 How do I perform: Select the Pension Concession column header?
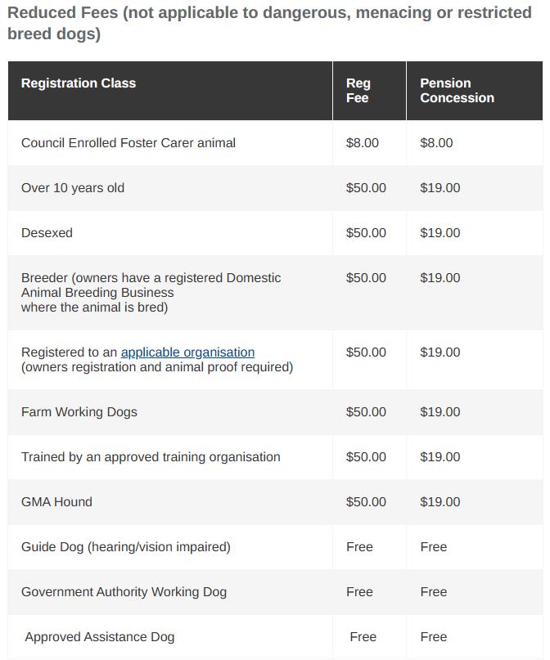click(457, 91)
